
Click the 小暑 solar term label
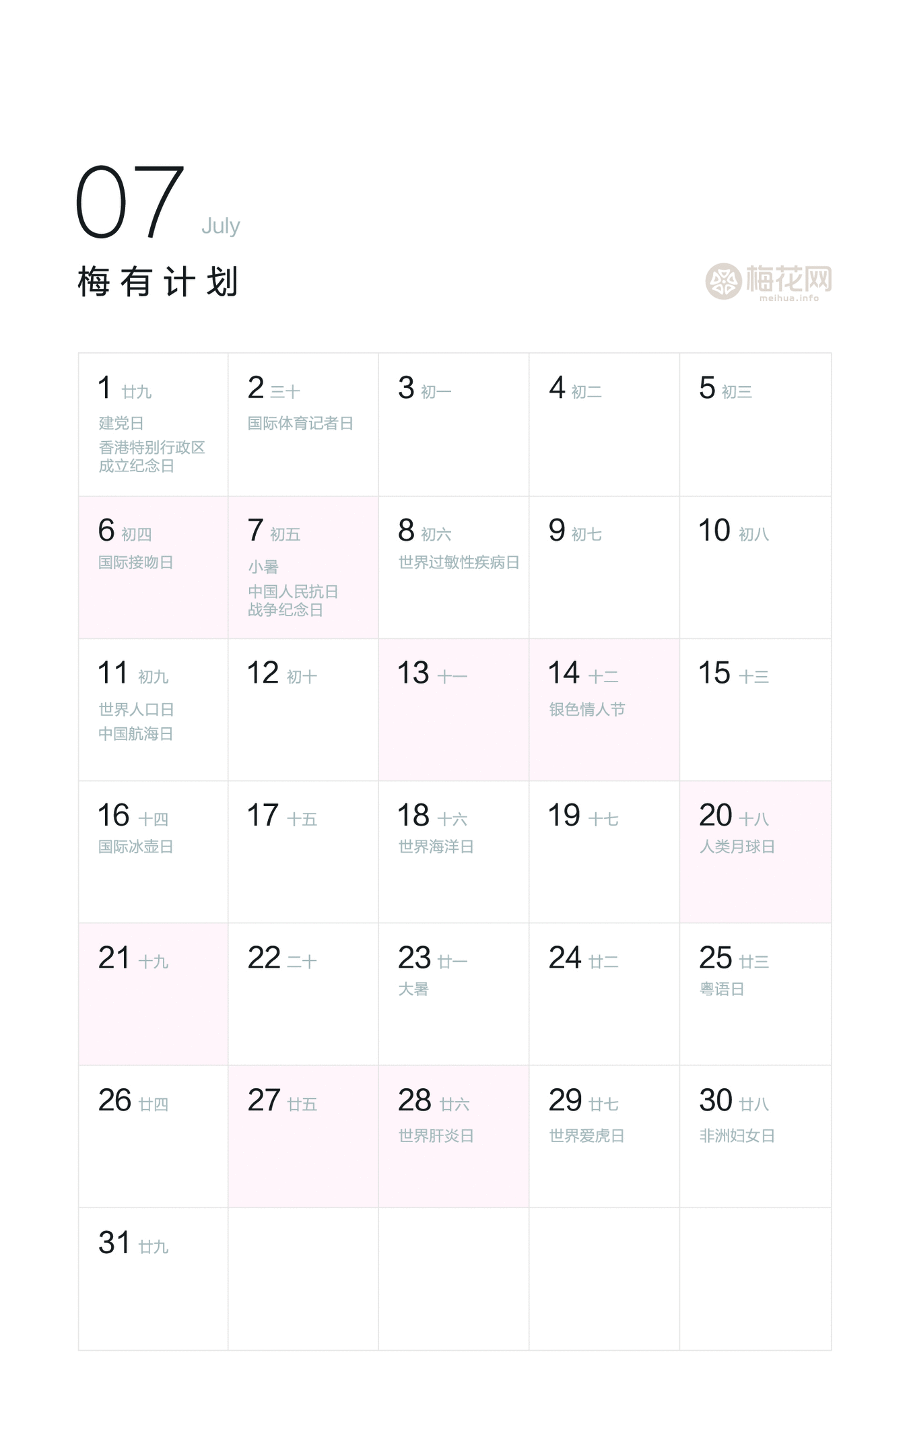263,566
